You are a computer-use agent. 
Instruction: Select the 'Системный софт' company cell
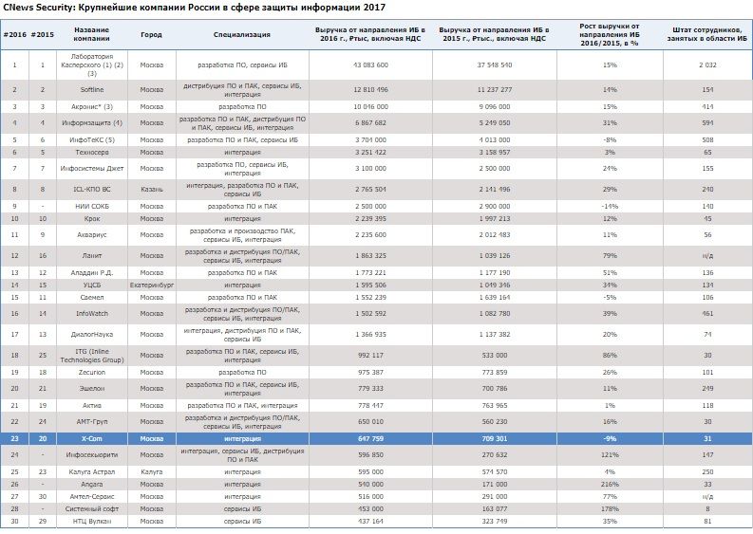92,508
